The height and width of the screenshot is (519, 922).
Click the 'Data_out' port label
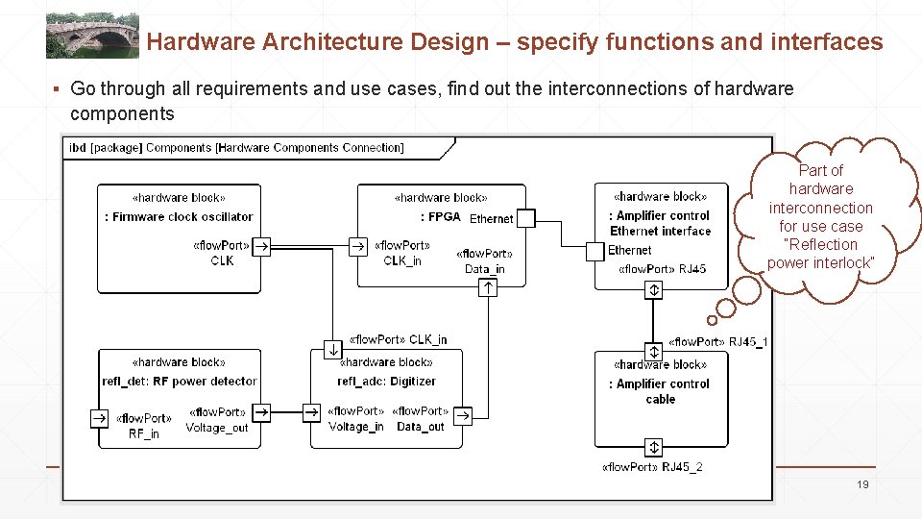pyautogui.click(x=421, y=427)
